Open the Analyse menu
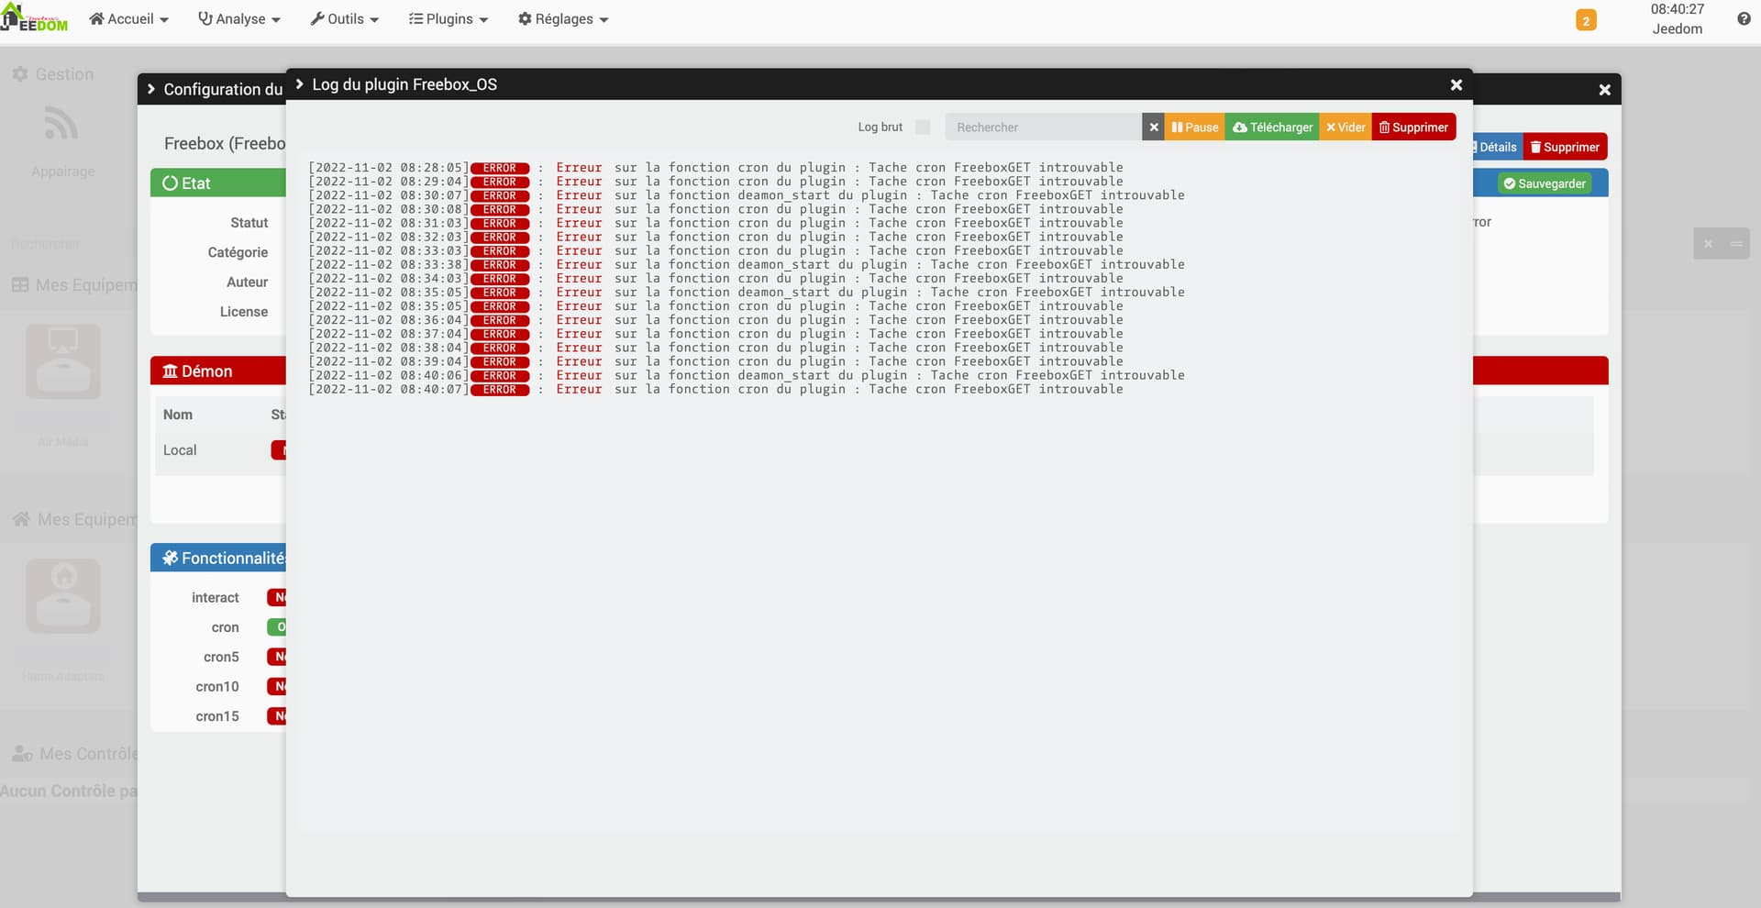 coord(239,19)
